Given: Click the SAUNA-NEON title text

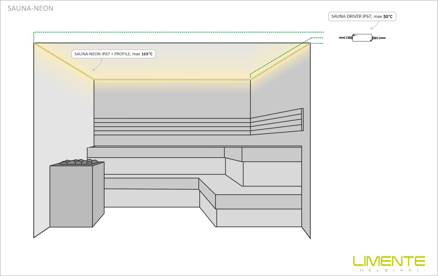Looking at the screenshot, I should point(30,8).
